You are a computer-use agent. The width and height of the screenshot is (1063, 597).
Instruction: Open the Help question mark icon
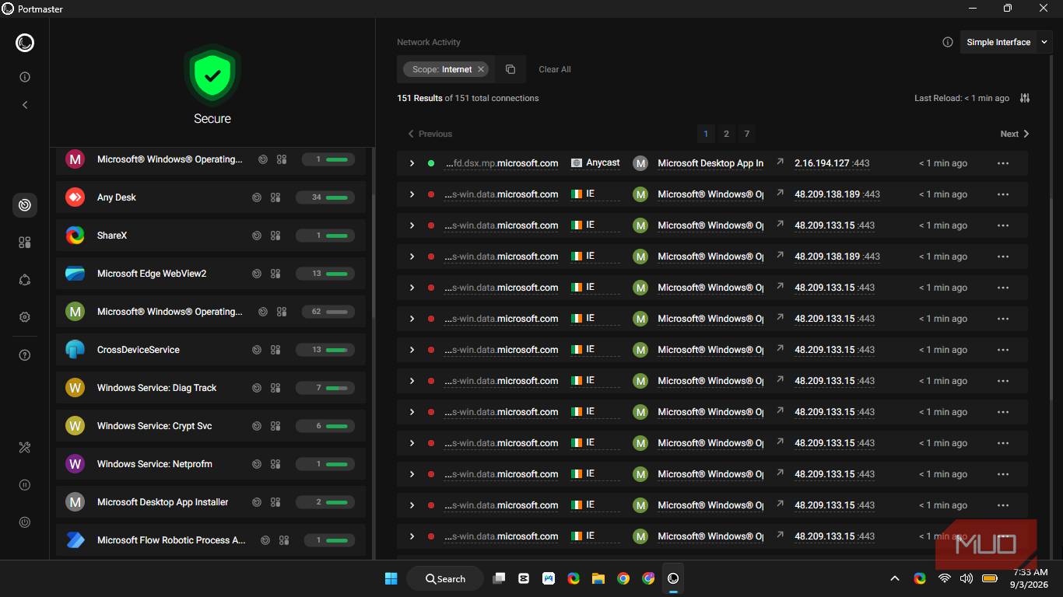[x=25, y=355]
